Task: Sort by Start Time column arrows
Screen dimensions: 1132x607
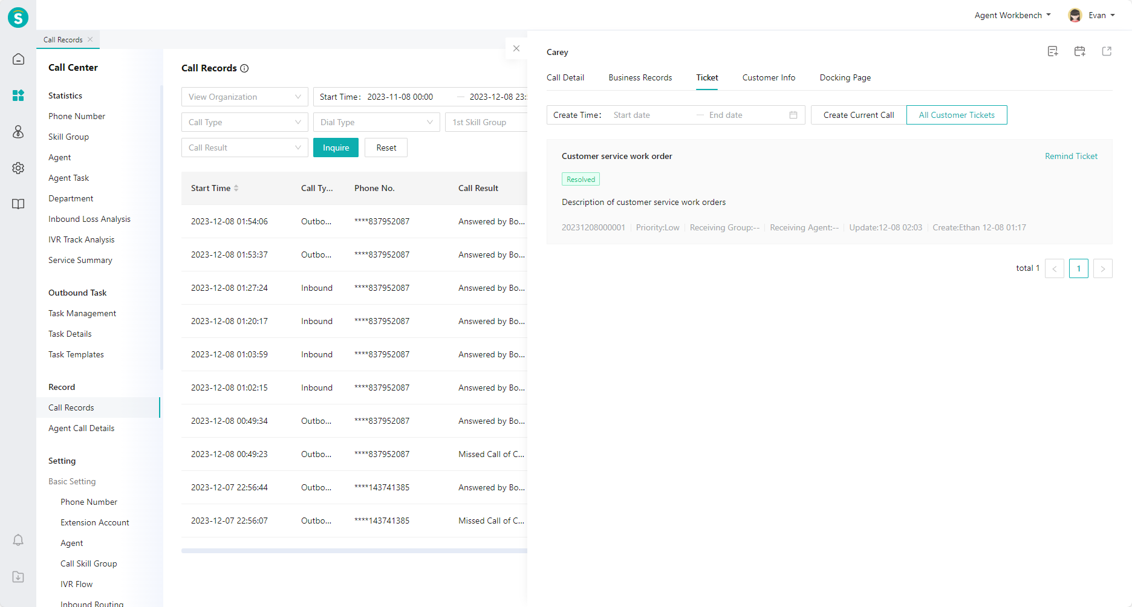Action: coord(236,188)
